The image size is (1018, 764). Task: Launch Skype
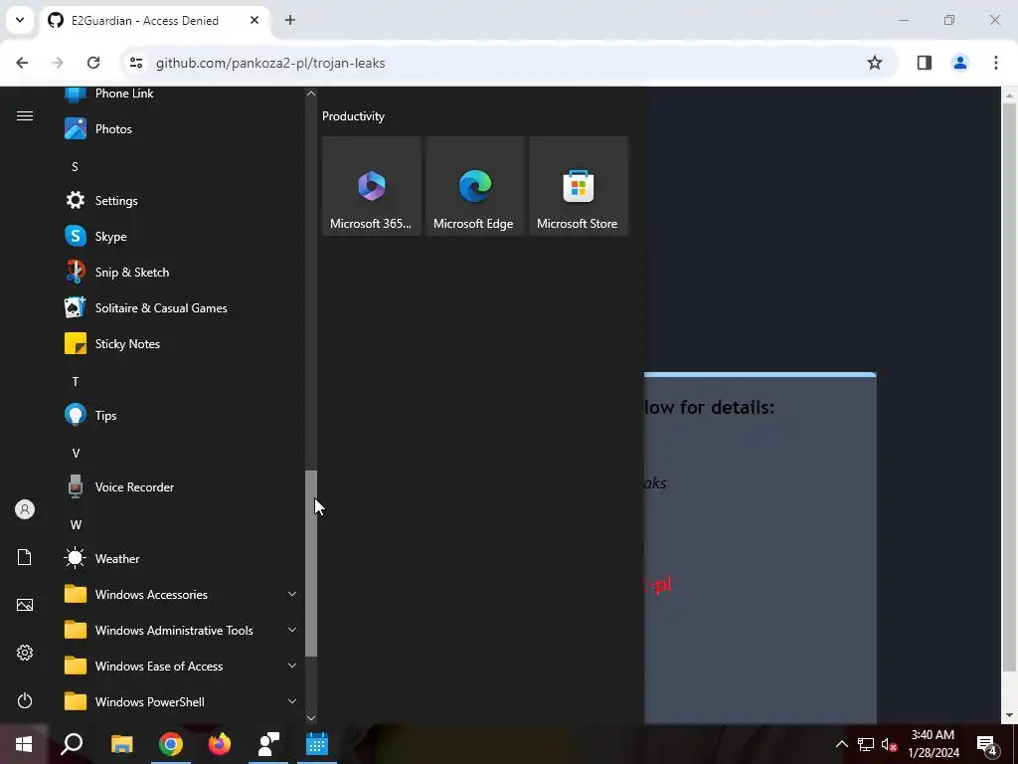coord(181,236)
